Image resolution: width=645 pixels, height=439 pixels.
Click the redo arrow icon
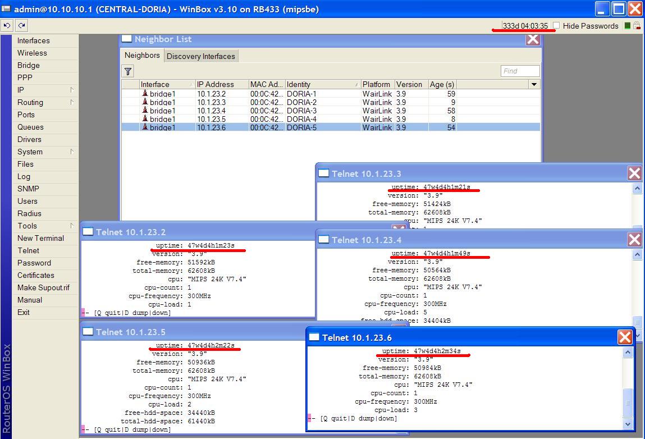pyautogui.click(x=21, y=25)
